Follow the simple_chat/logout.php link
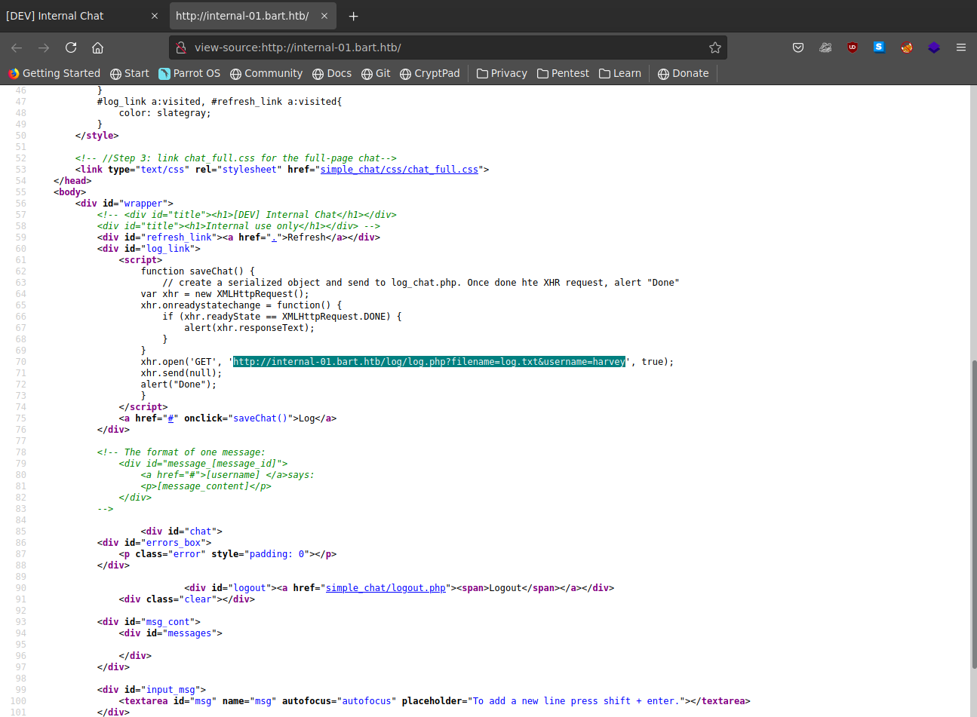Screen dimensions: 977x717 click(x=386, y=588)
